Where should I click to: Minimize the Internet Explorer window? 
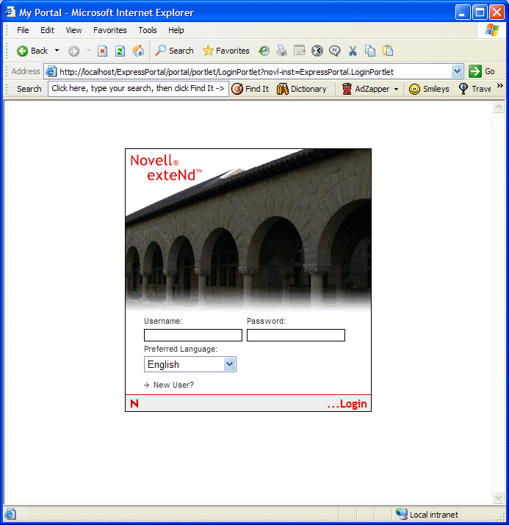tap(463, 12)
